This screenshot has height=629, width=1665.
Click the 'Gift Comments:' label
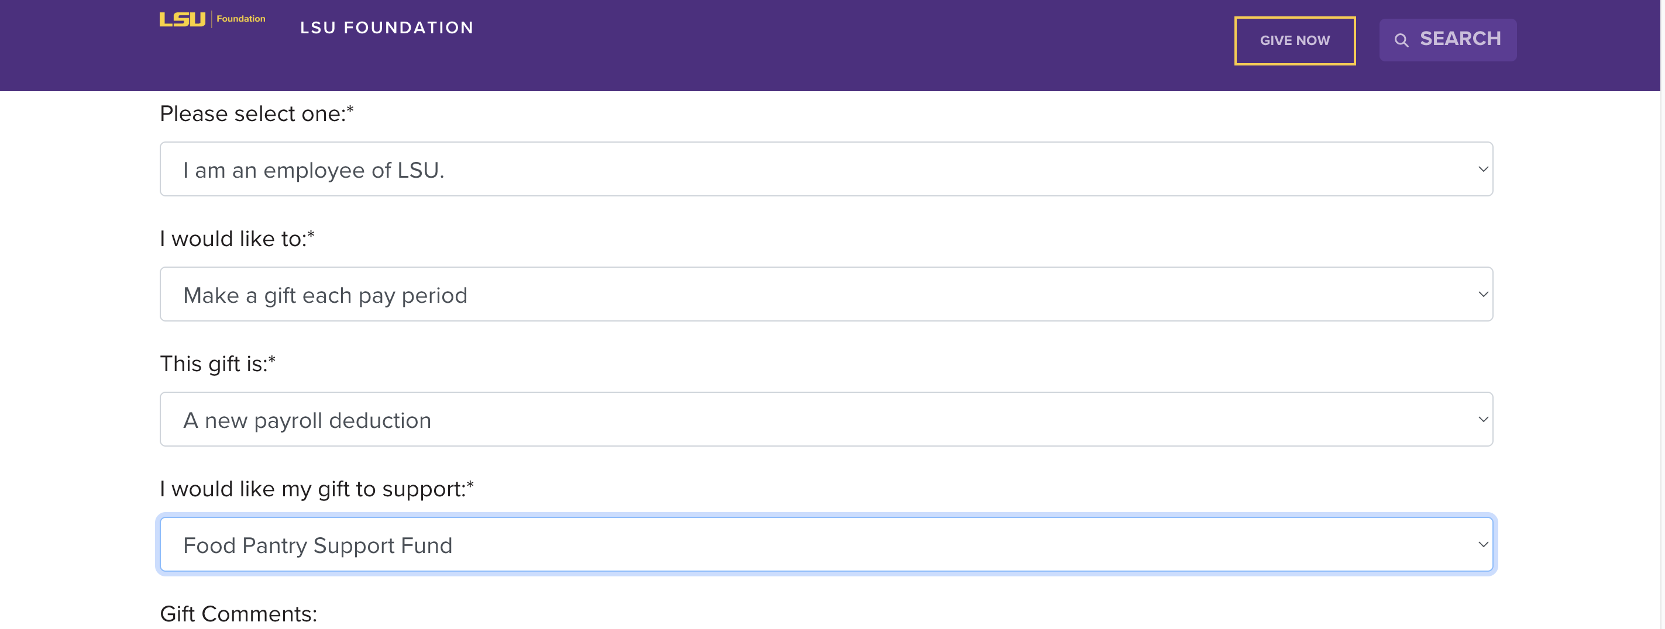[x=239, y=614]
